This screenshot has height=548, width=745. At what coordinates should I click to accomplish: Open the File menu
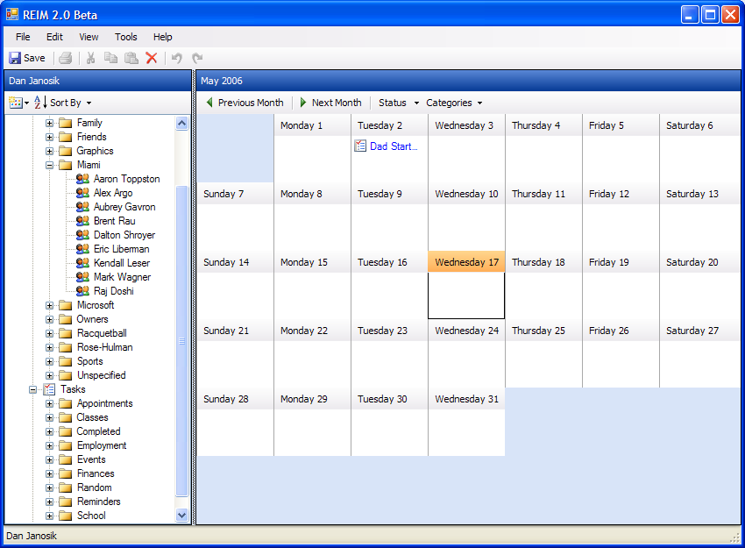coord(23,37)
